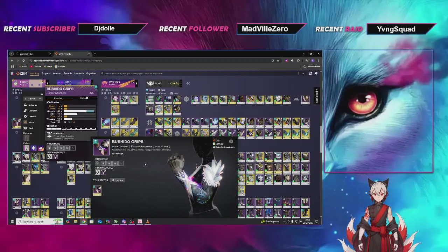Screen dimensions: 448x252
Task: Close the Bushido Grips detail sheet
Action: pyautogui.click(x=231, y=141)
